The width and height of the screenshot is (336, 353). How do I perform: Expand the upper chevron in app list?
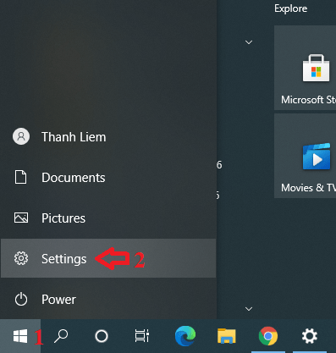pyautogui.click(x=249, y=42)
